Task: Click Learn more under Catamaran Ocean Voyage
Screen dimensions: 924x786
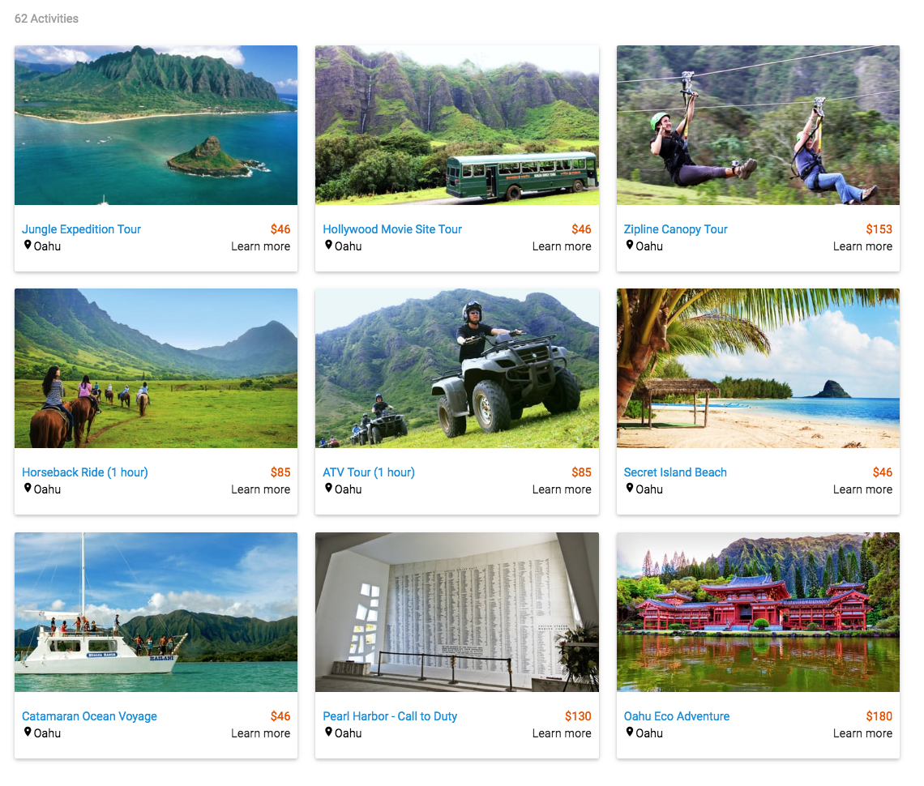Action: click(x=260, y=733)
